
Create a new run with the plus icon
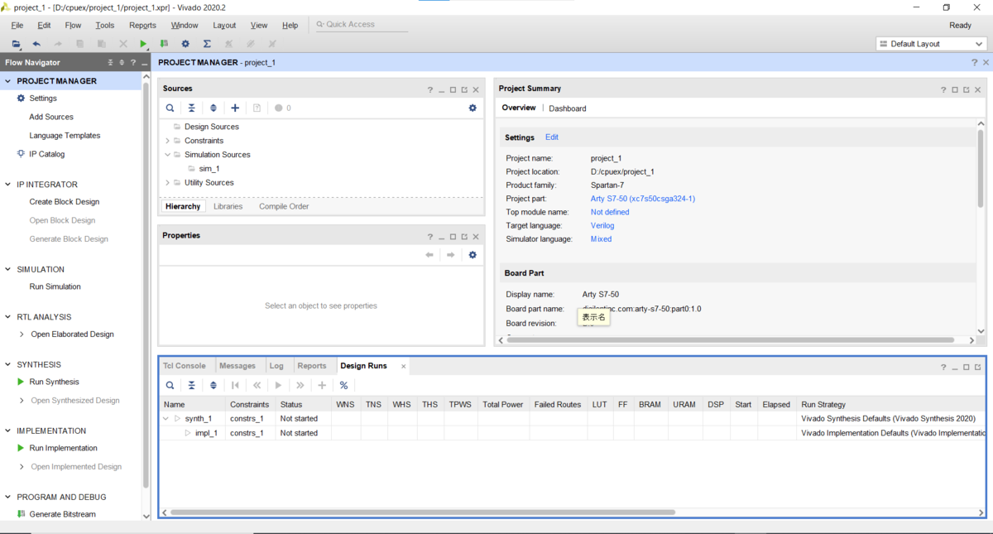coord(322,385)
